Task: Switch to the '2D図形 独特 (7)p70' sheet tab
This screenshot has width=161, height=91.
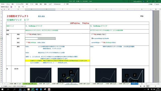Action: pos(124,84)
